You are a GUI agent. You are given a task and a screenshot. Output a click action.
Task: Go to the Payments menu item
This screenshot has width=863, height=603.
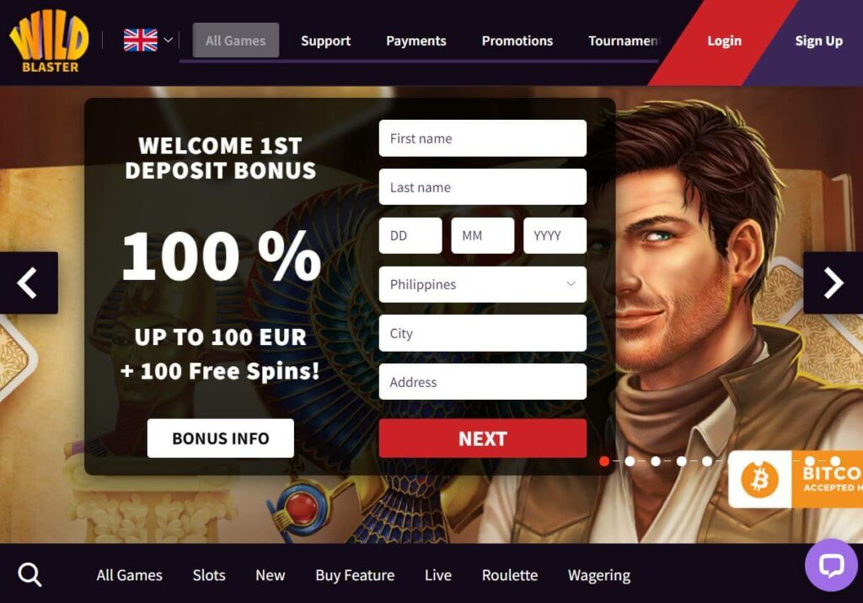(416, 40)
